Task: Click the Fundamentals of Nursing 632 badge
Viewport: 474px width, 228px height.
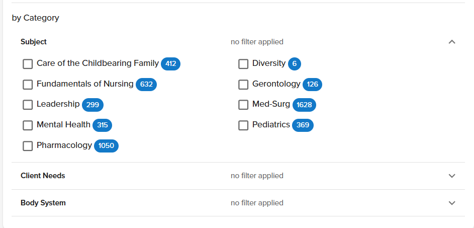Action: point(146,85)
